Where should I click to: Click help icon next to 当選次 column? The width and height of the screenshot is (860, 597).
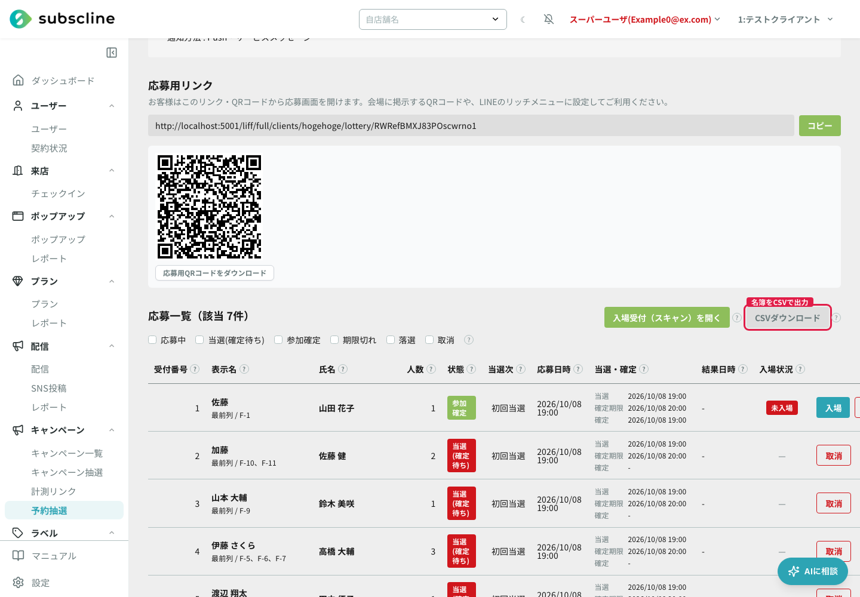pos(521,369)
